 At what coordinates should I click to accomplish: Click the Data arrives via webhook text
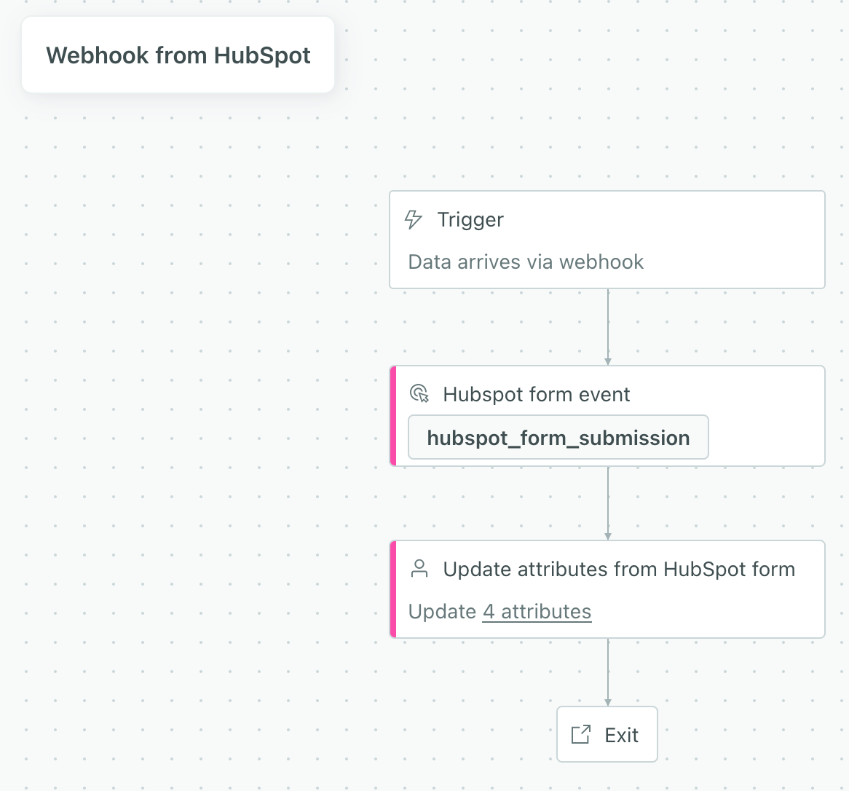(526, 261)
